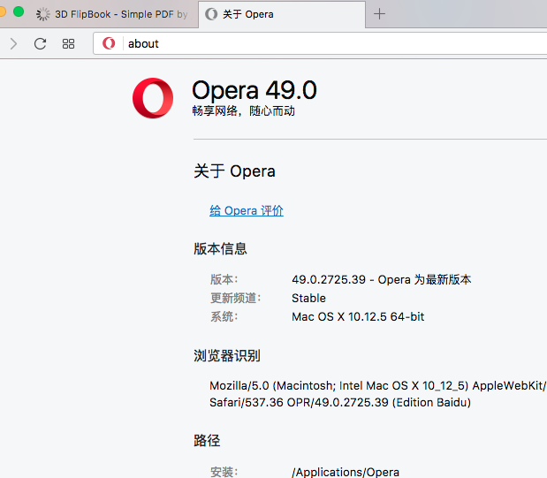
Task: Click the Opera 49.0 heading
Action: 255,90
